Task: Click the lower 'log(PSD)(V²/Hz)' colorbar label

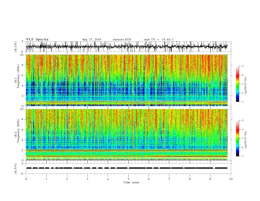Action: (246, 140)
